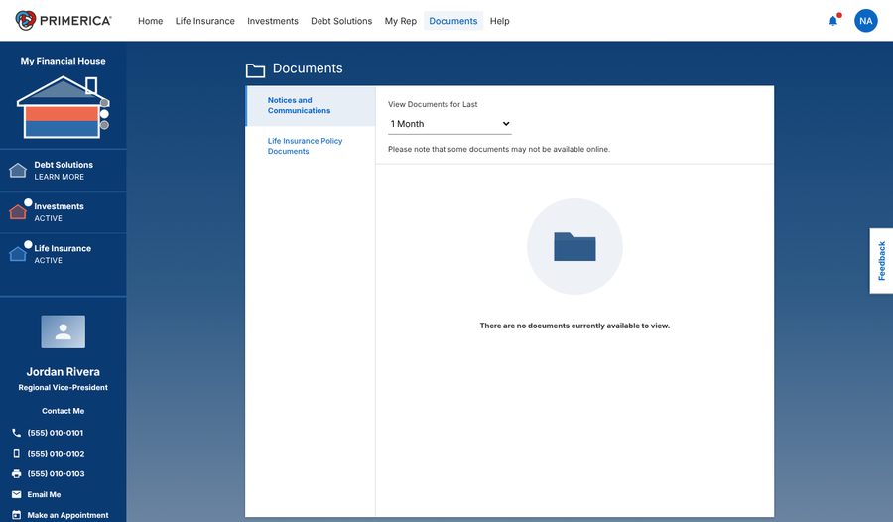
Task: Click the no documents available message
Action: (x=574, y=326)
